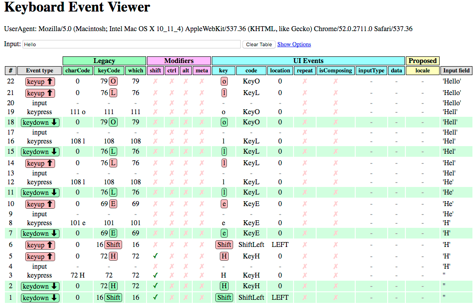Toggle the shift checkmark on row 3
476x306 pixels.
tap(155, 275)
